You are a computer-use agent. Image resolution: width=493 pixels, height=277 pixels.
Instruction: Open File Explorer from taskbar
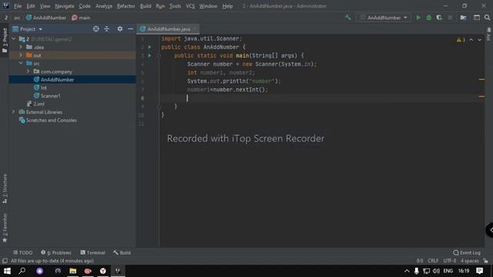(x=72, y=271)
